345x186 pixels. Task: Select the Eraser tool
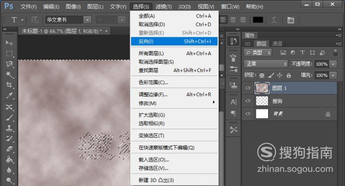coord(9,149)
